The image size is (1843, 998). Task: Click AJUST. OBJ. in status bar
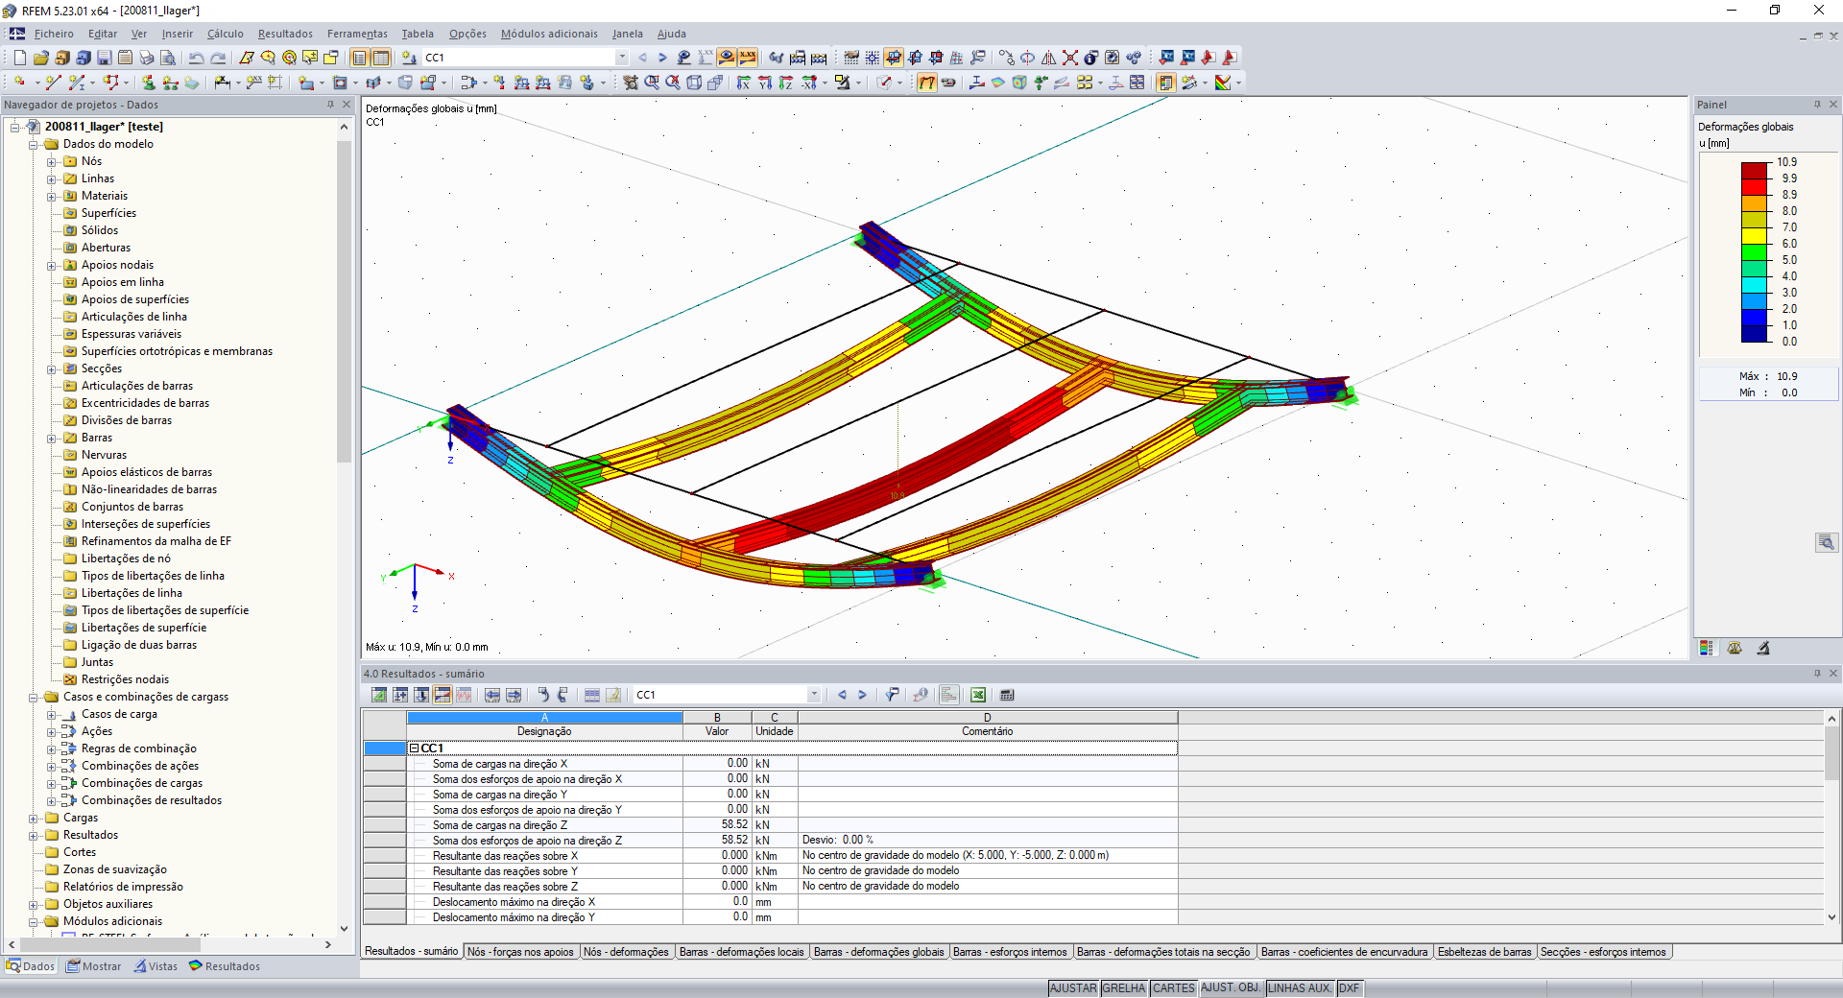1232,988
